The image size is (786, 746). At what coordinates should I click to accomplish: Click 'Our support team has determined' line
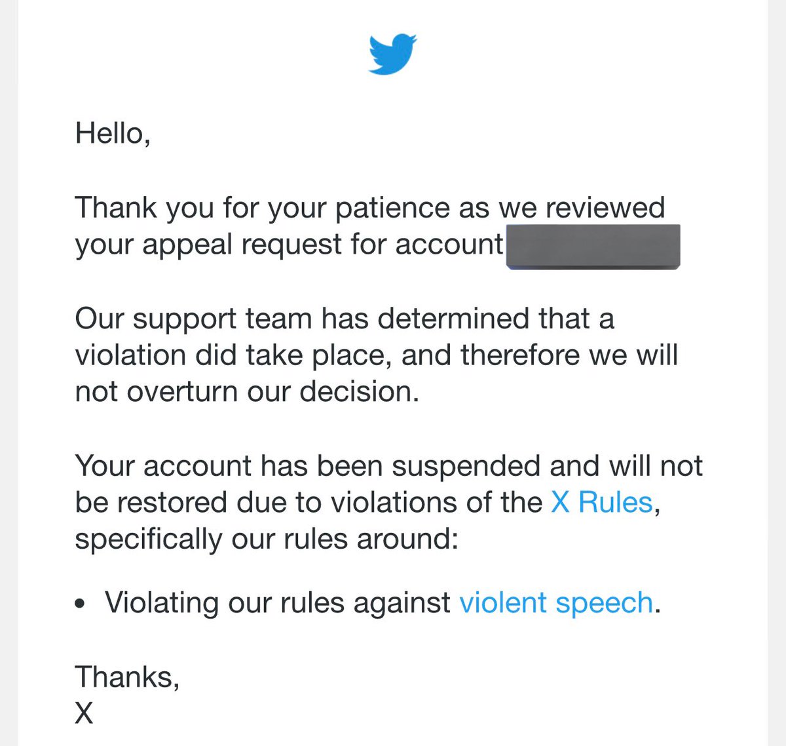pos(345,319)
